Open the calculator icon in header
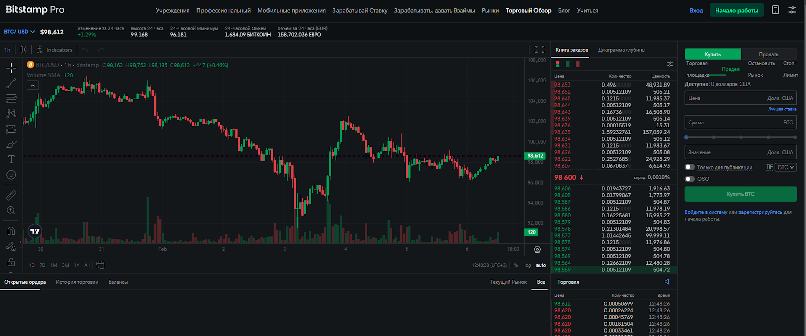806x336 pixels. (x=776, y=10)
